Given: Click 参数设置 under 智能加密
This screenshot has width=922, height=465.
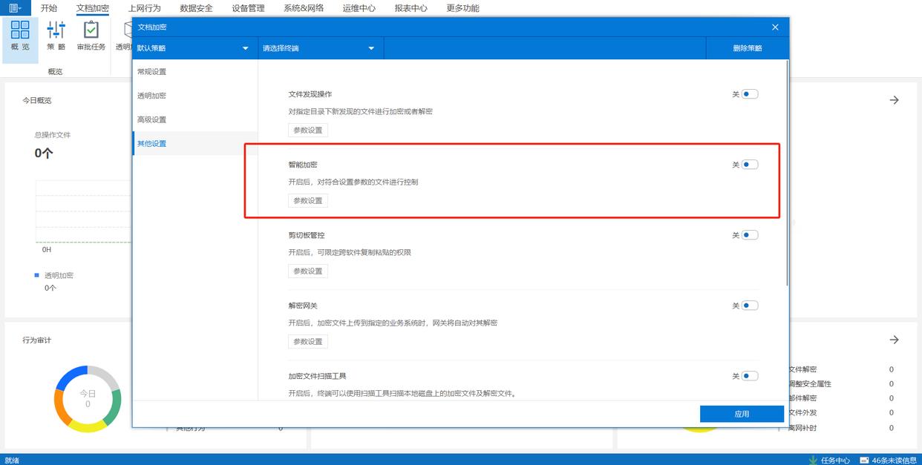Looking at the screenshot, I should point(308,200).
